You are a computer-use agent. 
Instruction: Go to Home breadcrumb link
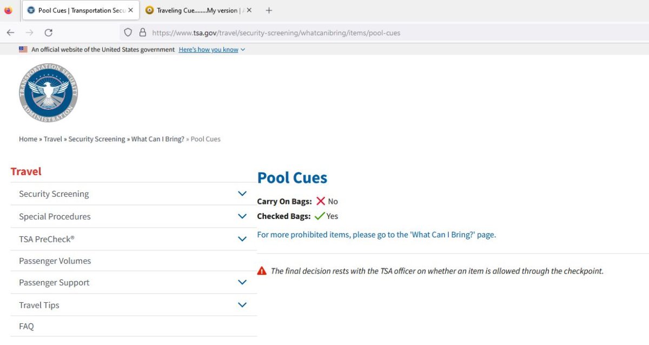(x=28, y=139)
